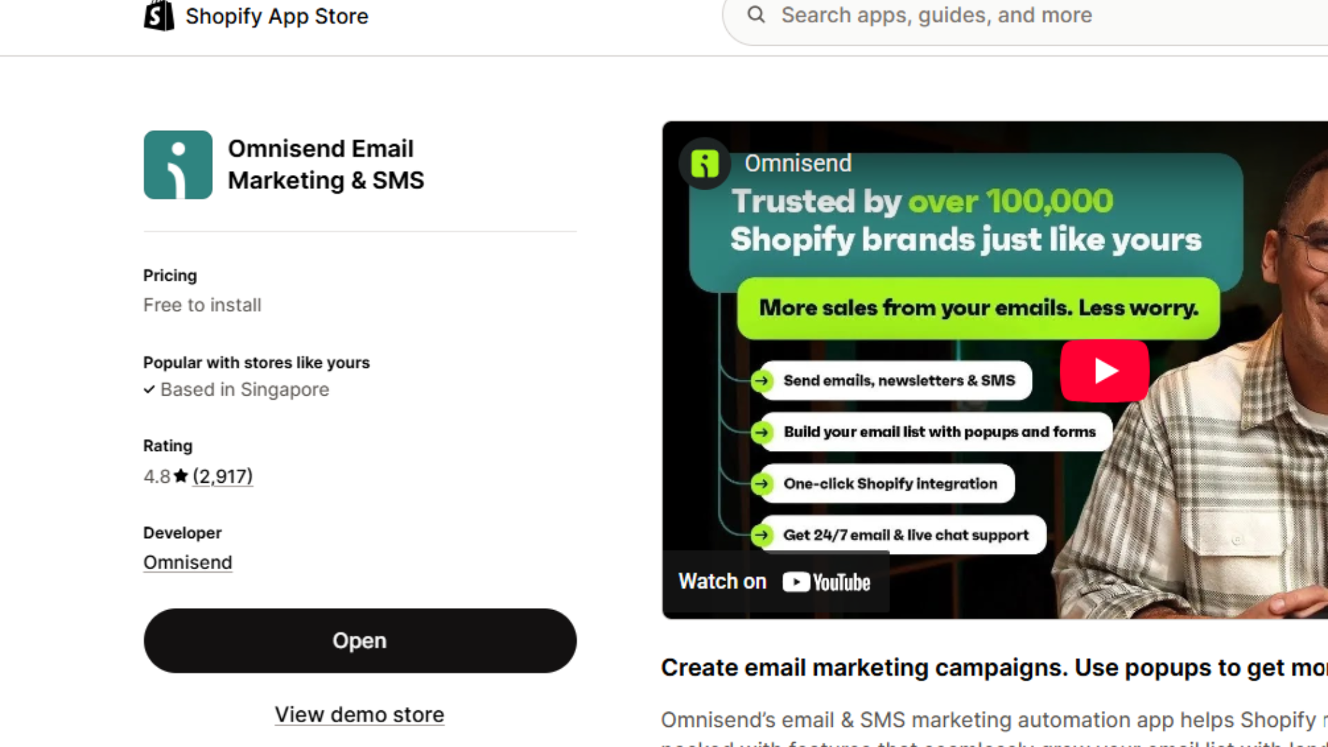Click the green arrow beside One-click Shopify integration
The width and height of the screenshot is (1328, 747).
click(762, 483)
